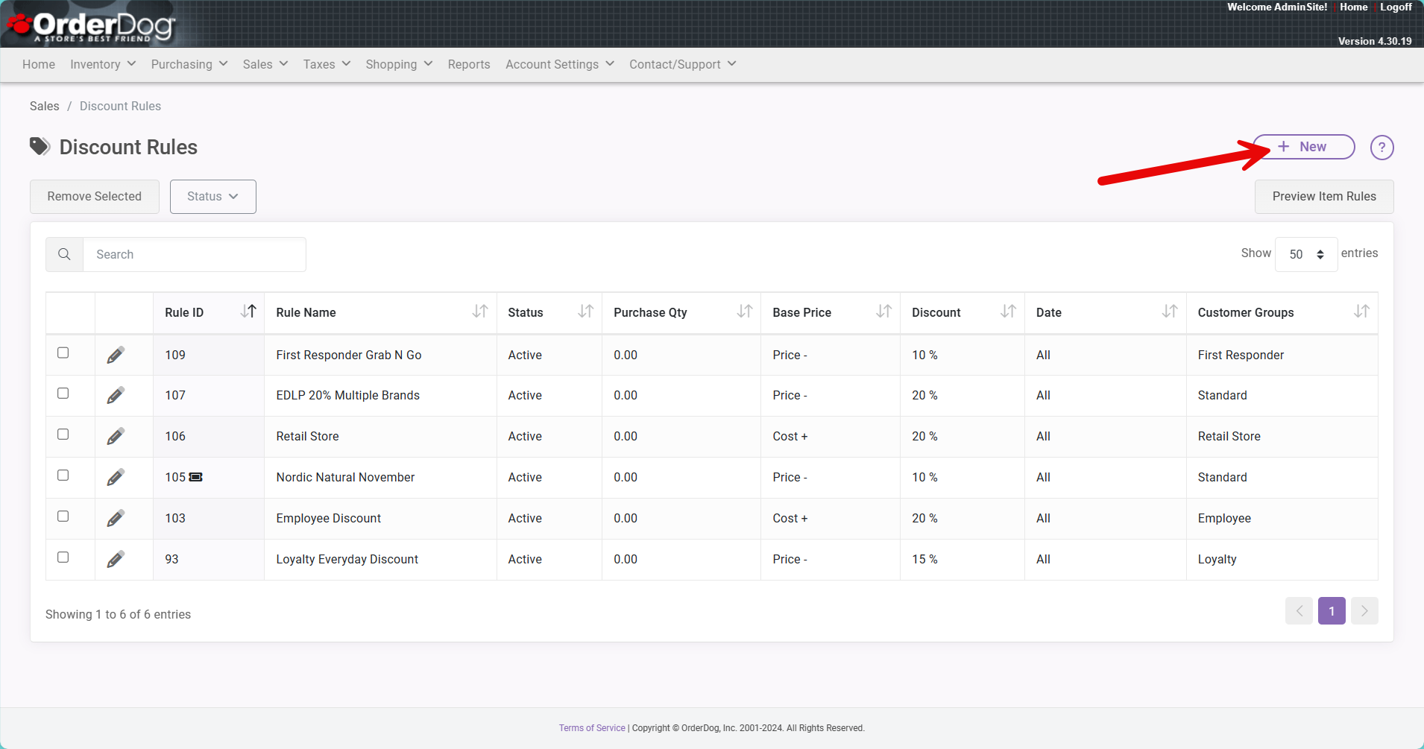Open the Status filter dropdown
This screenshot has height=749, width=1424.
pos(213,197)
